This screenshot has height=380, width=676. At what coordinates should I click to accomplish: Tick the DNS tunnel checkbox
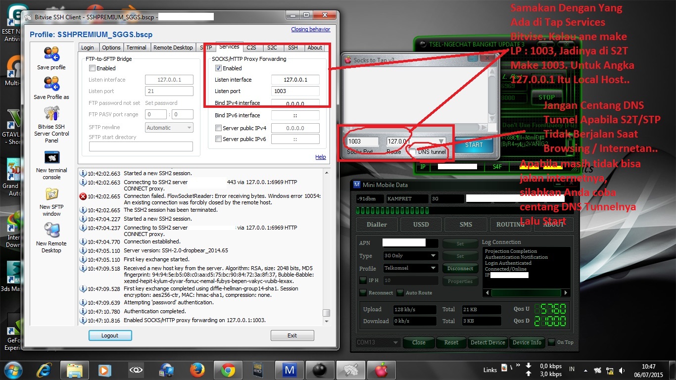coord(412,152)
